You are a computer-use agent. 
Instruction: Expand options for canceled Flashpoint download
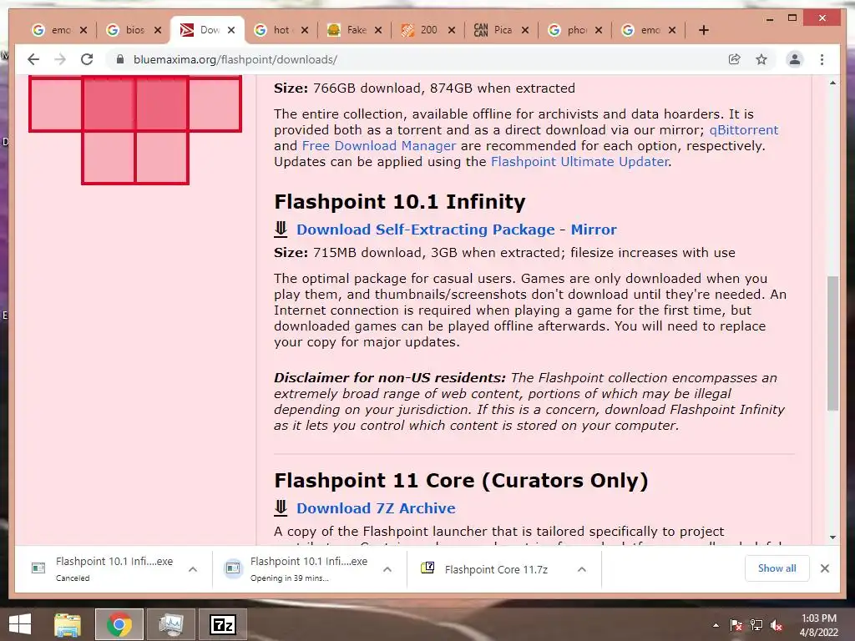click(193, 569)
